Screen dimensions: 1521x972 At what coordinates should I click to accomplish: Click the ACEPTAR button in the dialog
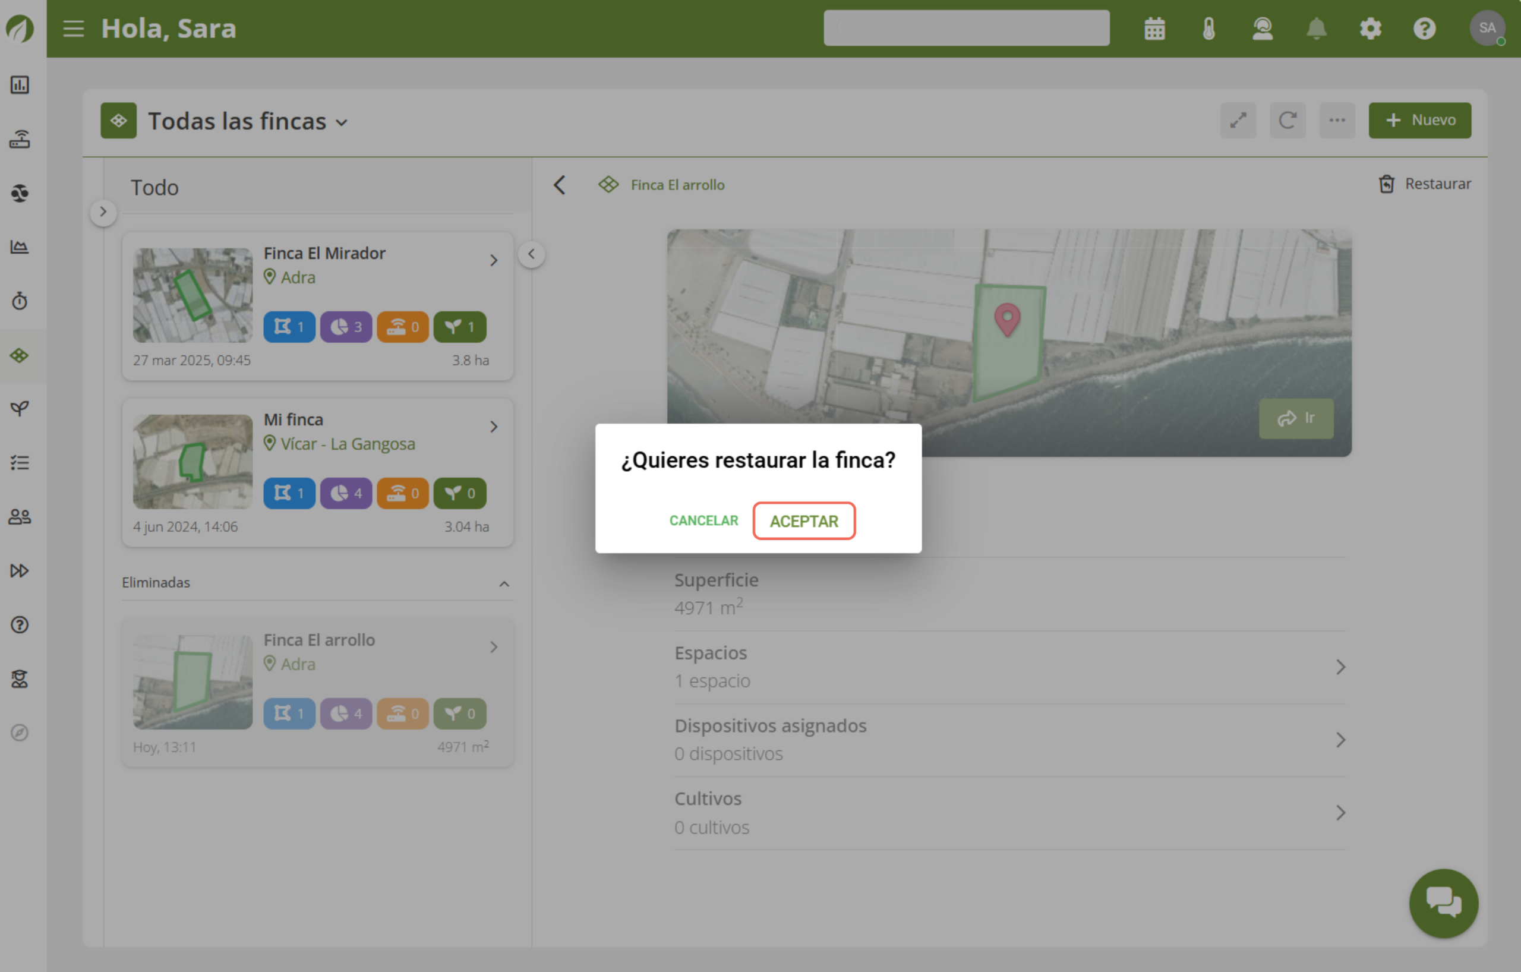803,521
